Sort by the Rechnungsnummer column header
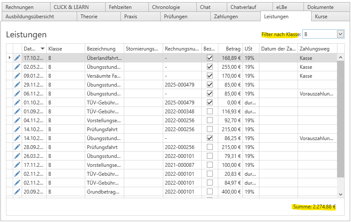This screenshot has height=222, width=351. click(x=182, y=49)
